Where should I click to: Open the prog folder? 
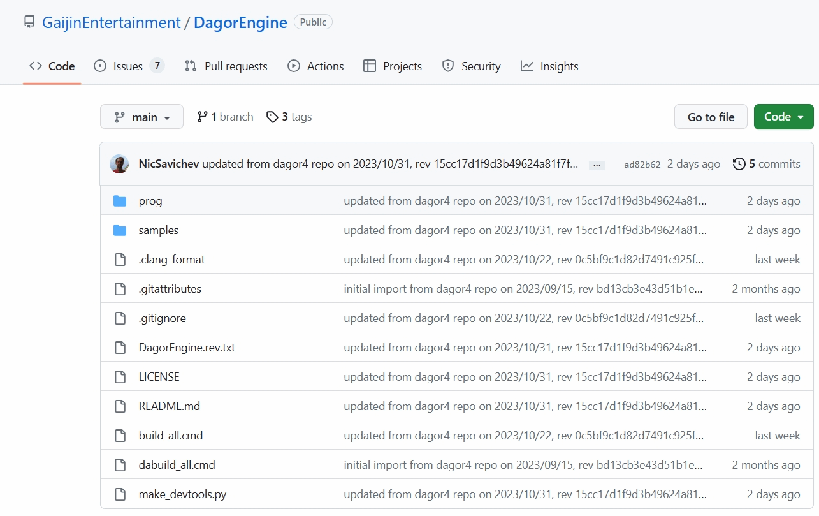point(150,201)
